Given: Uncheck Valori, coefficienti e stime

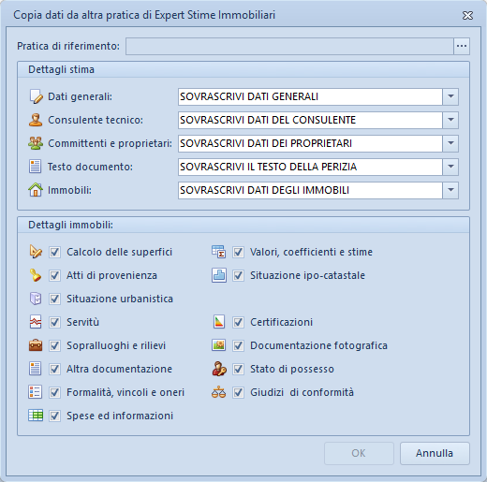Looking at the screenshot, I should coord(238,252).
